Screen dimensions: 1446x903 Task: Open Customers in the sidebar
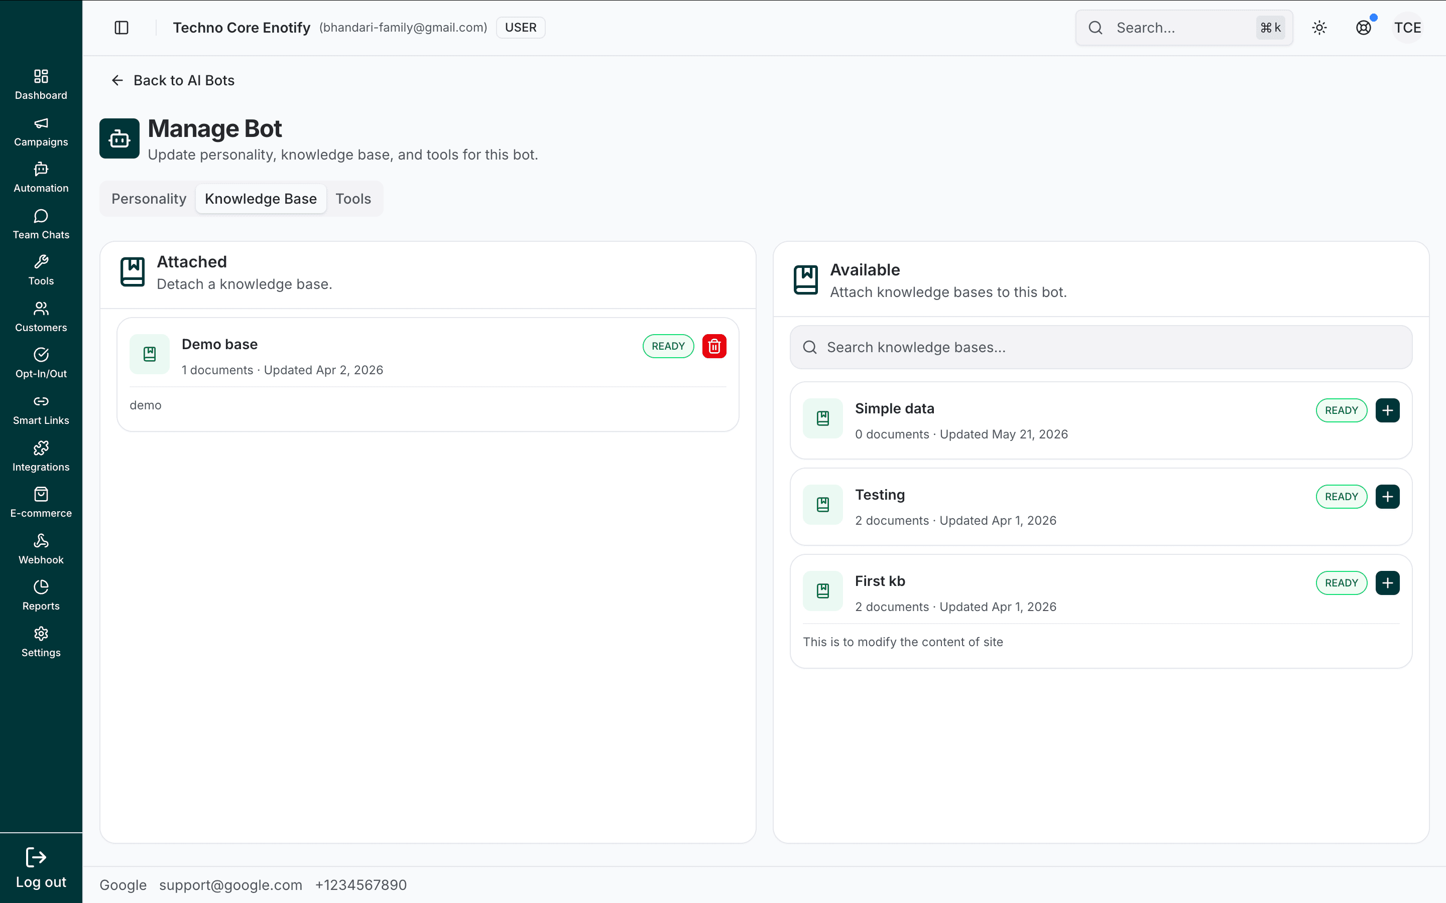[x=41, y=317]
